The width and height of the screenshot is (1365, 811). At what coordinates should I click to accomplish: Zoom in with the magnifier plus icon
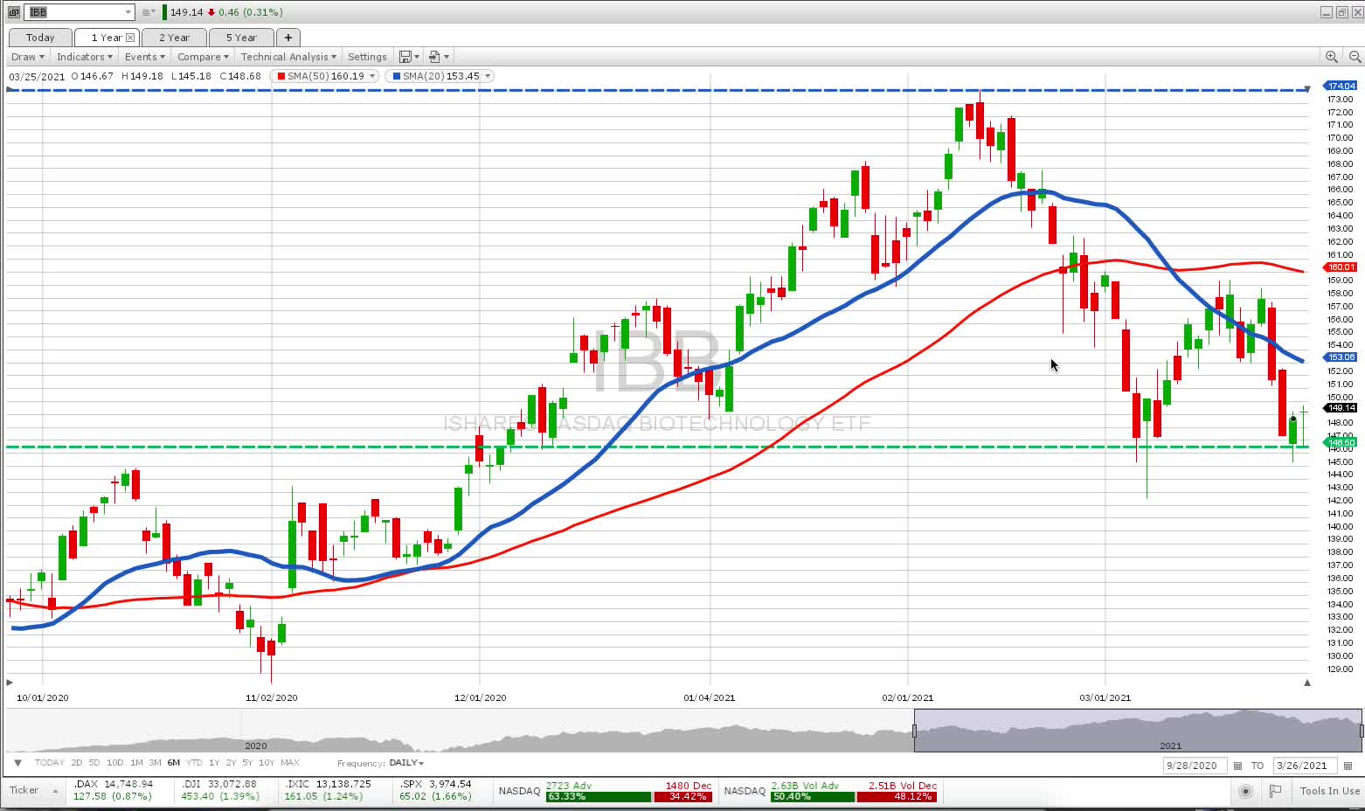point(1332,57)
